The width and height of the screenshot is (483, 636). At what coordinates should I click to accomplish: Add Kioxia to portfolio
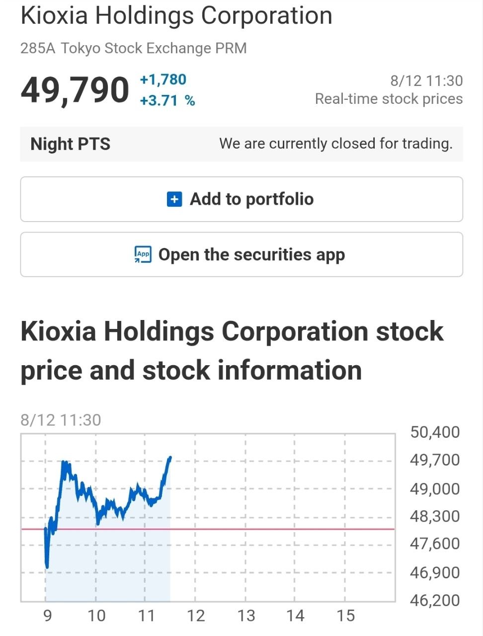point(241,199)
